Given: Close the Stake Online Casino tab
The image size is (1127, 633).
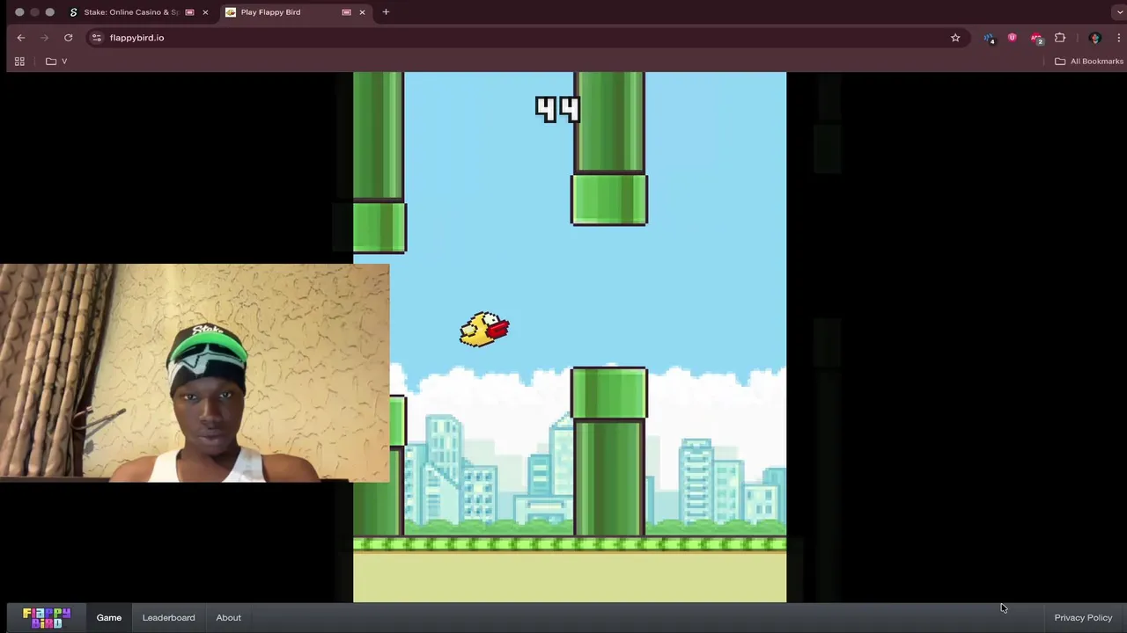Looking at the screenshot, I should [x=205, y=12].
